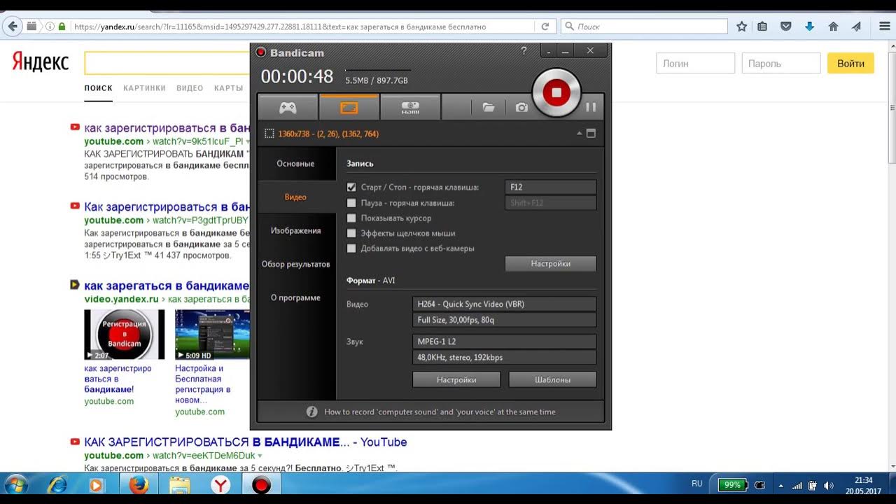Stop recording with red round button
This screenshot has width=896, height=504.
(x=556, y=92)
